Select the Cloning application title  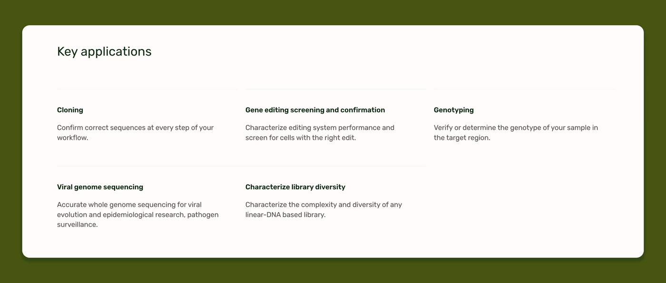(x=70, y=110)
